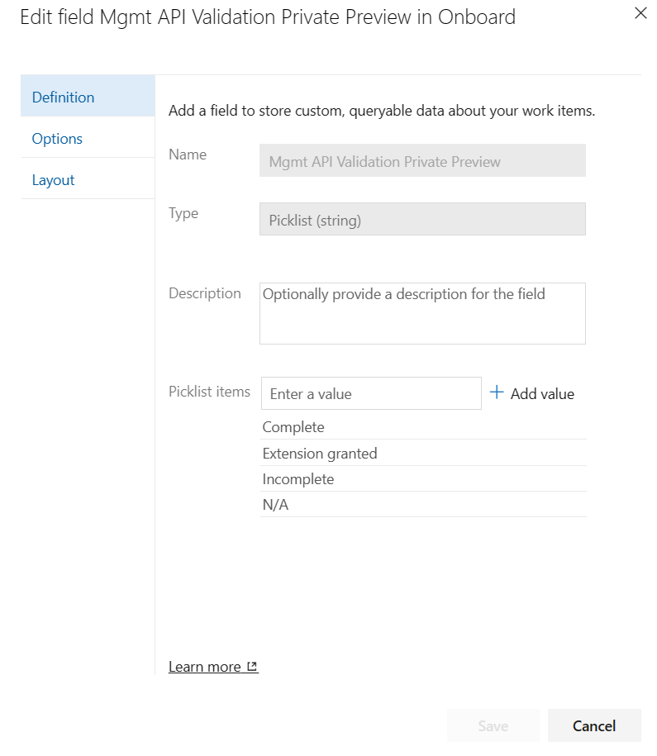The height and width of the screenshot is (756, 657).
Task: Click the disabled Save button
Action: pyautogui.click(x=493, y=725)
